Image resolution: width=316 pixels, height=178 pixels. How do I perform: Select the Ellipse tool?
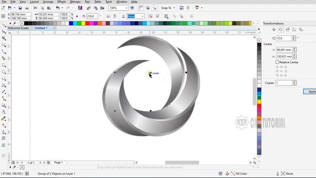click(3, 72)
